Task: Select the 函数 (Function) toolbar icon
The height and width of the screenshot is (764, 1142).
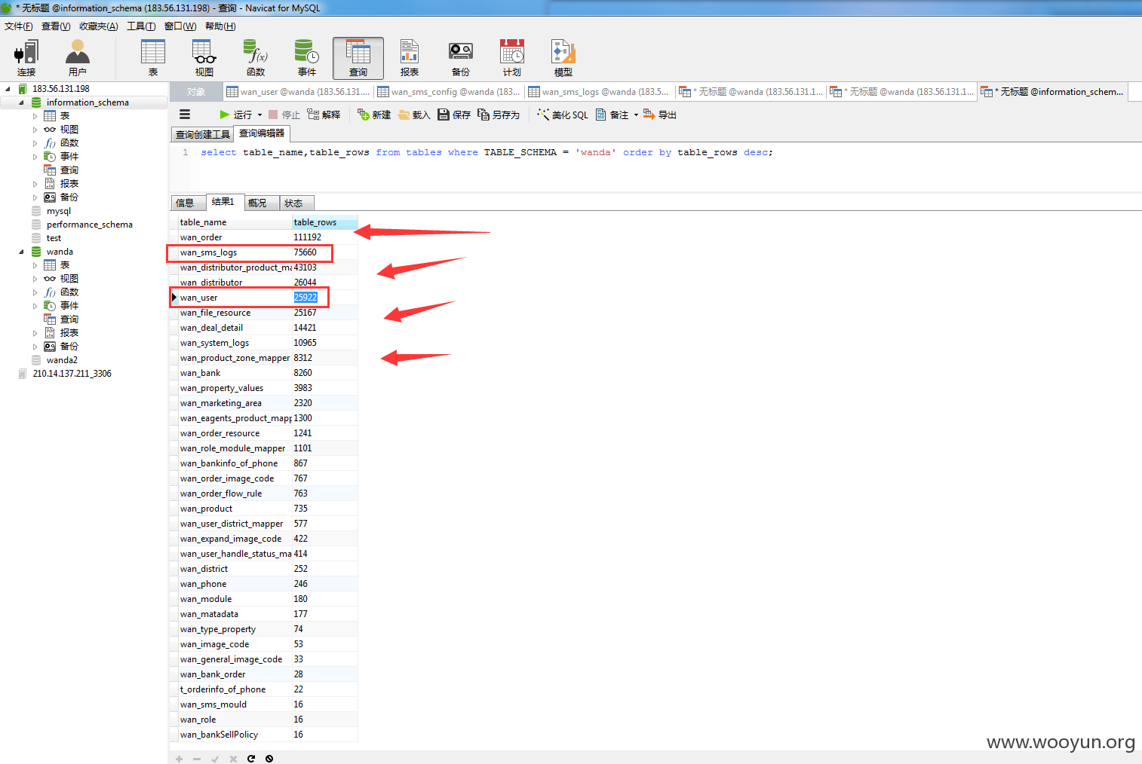Action: [256, 58]
